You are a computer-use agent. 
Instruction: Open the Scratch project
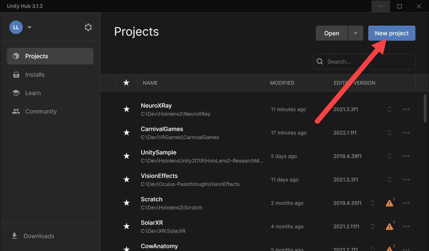tap(152, 200)
